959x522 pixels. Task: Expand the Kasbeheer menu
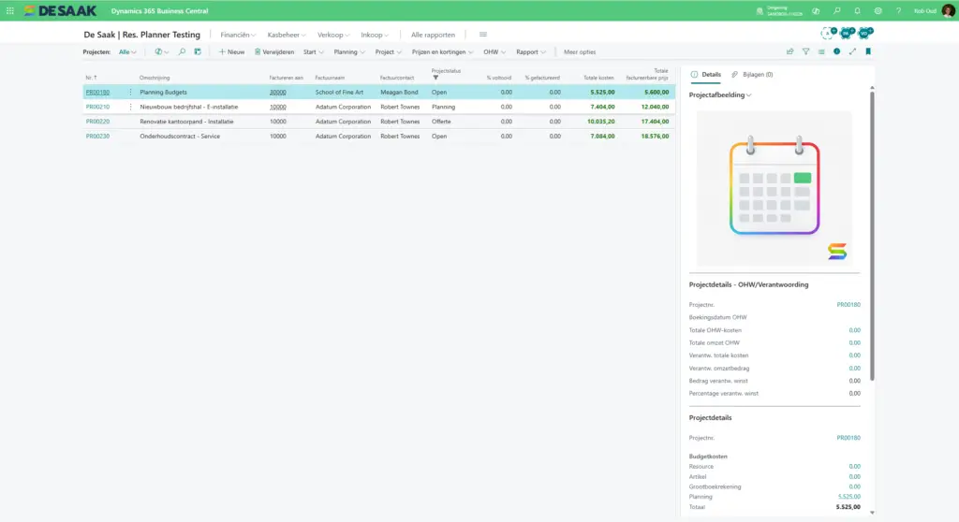pos(287,35)
